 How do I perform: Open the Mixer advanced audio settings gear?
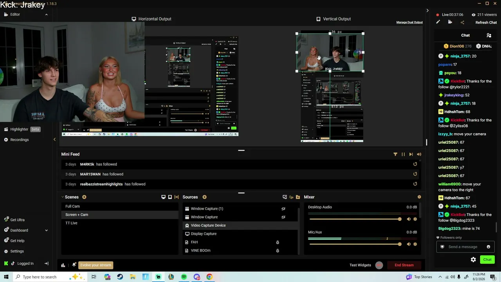click(x=419, y=197)
